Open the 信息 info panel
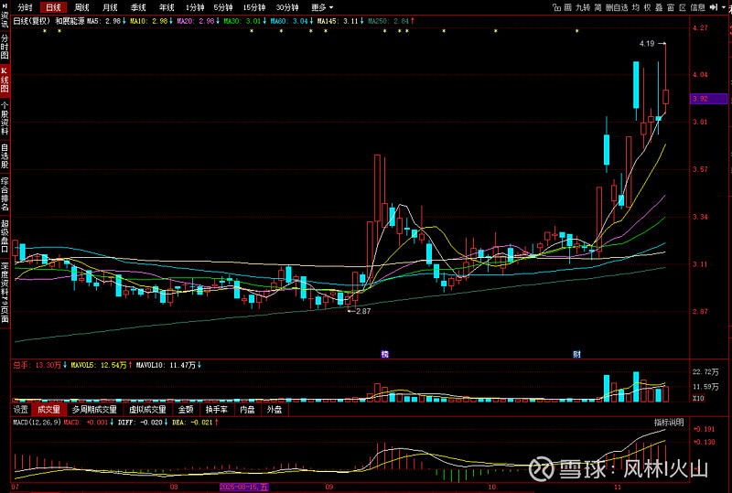Viewport: 732px width, 493px height. [697, 7]
